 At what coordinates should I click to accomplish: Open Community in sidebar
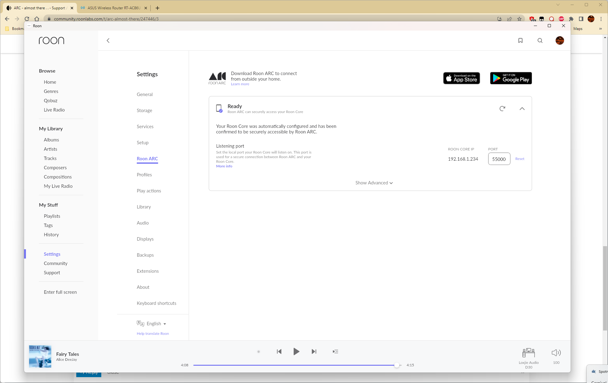(x=56, y=263)
